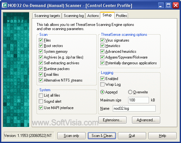Switch to the Scanning targets tab
181x143 pixels.
pyautogui.click(x=47, y=16)
